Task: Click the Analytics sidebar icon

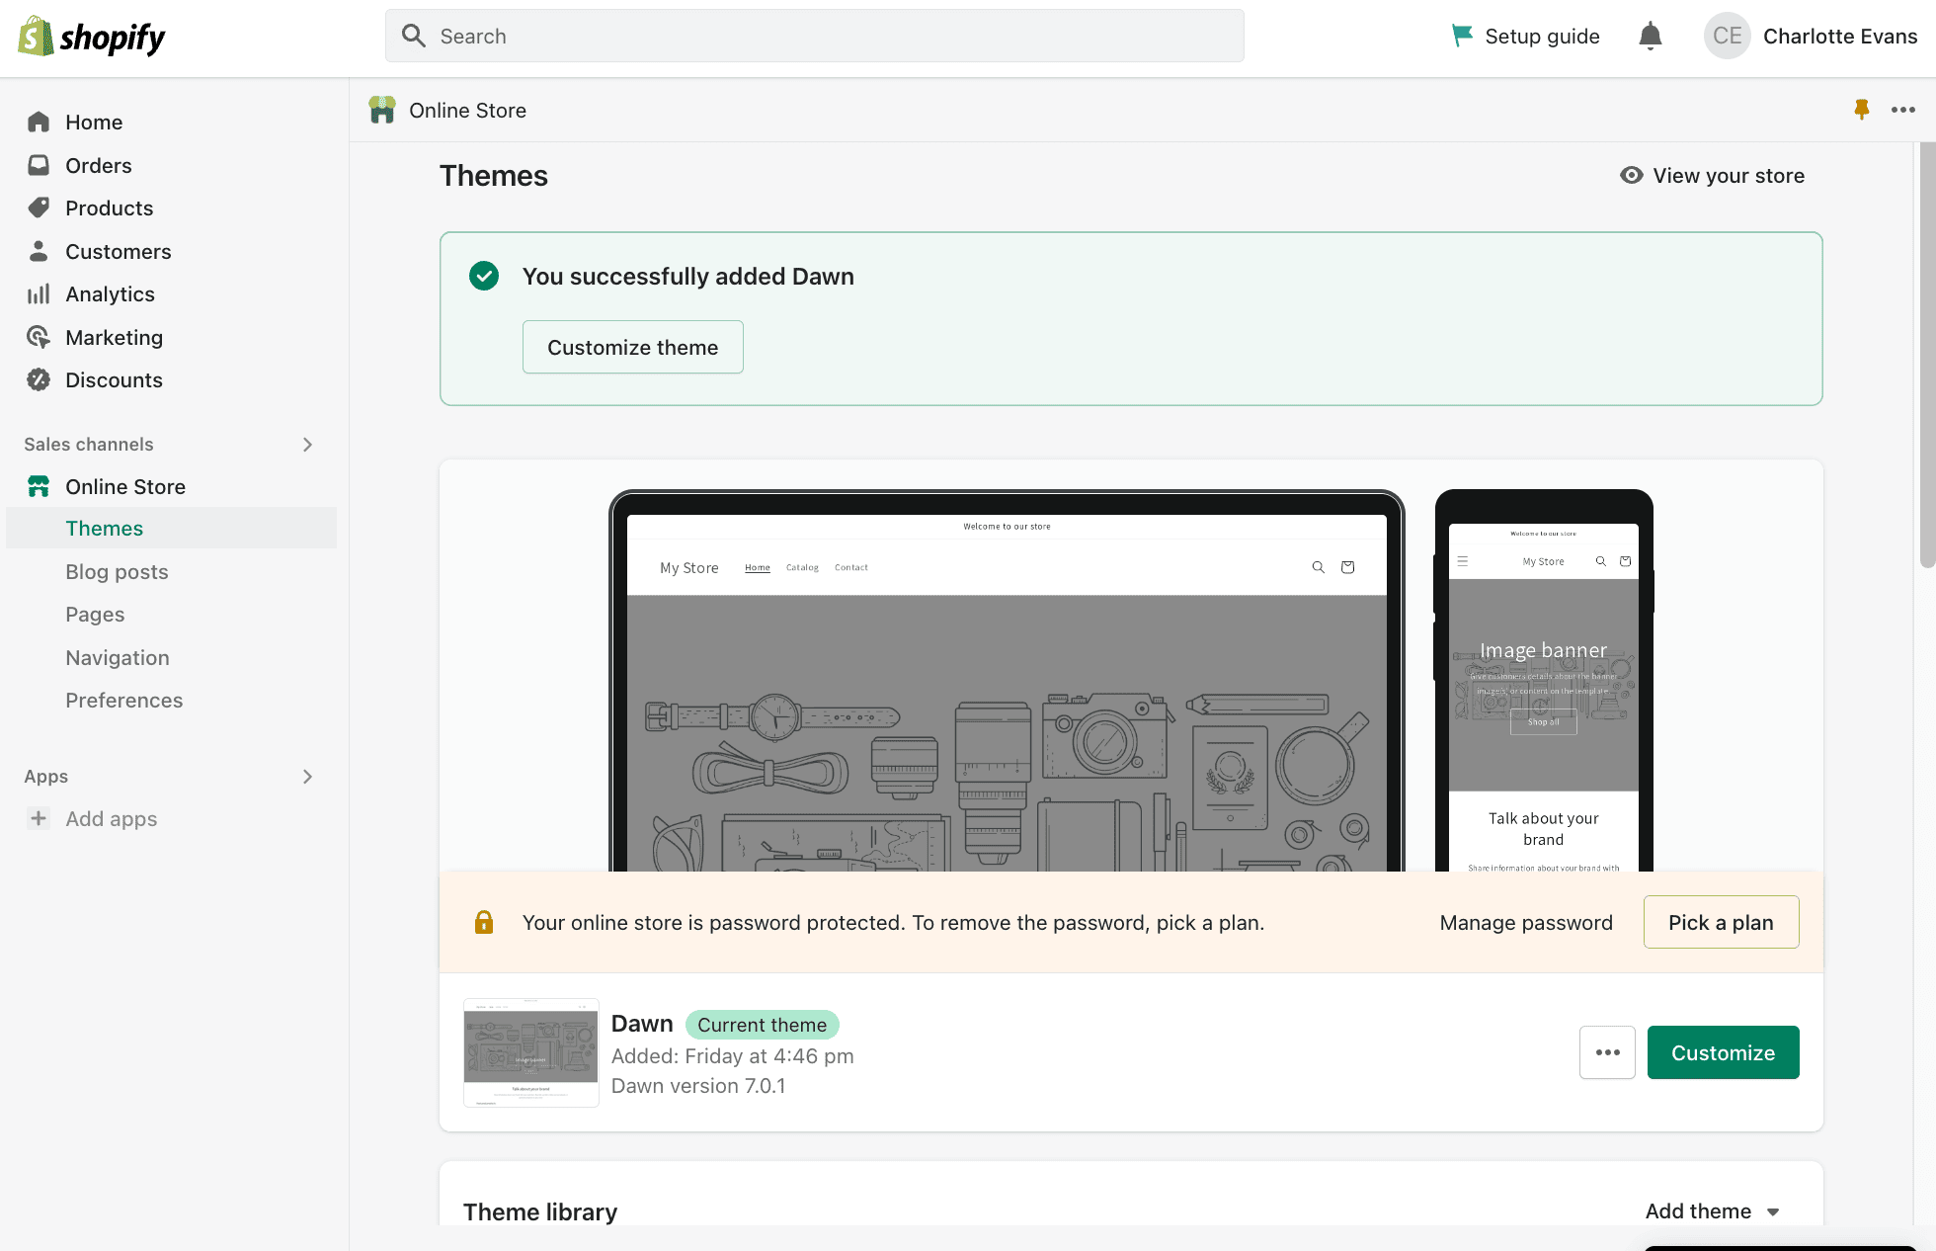Action: (x=40, y=293)
